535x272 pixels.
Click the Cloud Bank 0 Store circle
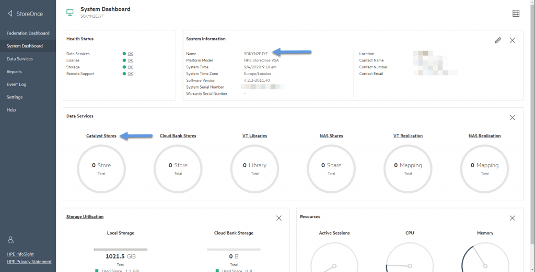pos(178,168)
